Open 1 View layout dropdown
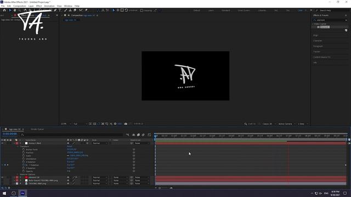Image resolution: width=351 pixels, height=197 pixels. (303, 124)
